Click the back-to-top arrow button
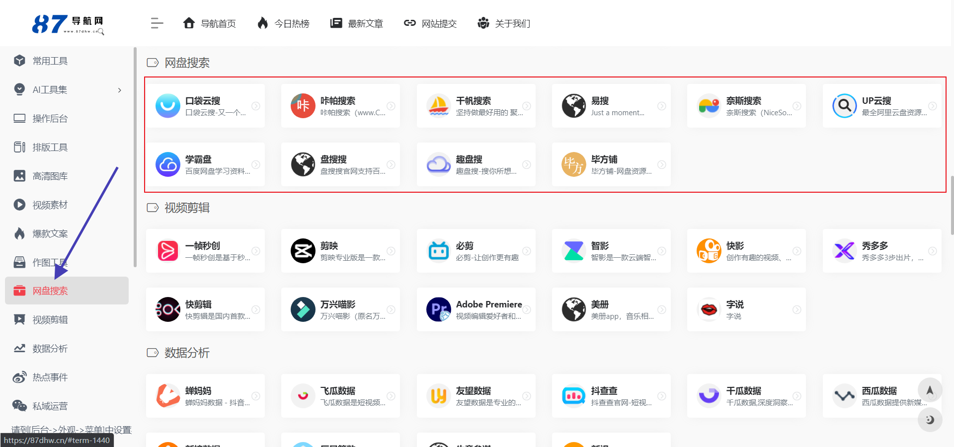 [930, 390]
